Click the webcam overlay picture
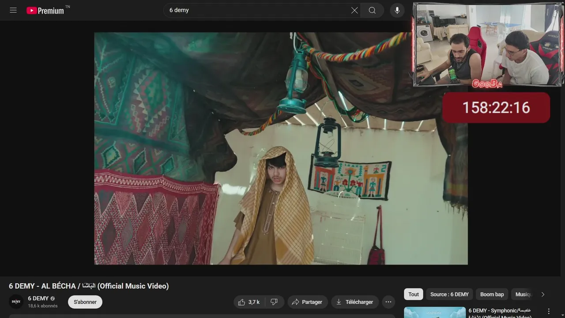This screenshot has width=565, height=318. tap(488, 45)
